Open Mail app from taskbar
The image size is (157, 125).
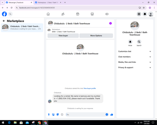[x=27, y=122]
